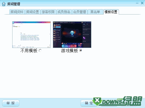Click the 游戏模板 label text
The height and width of the screenshot is (108, 145).
[70, 51]
